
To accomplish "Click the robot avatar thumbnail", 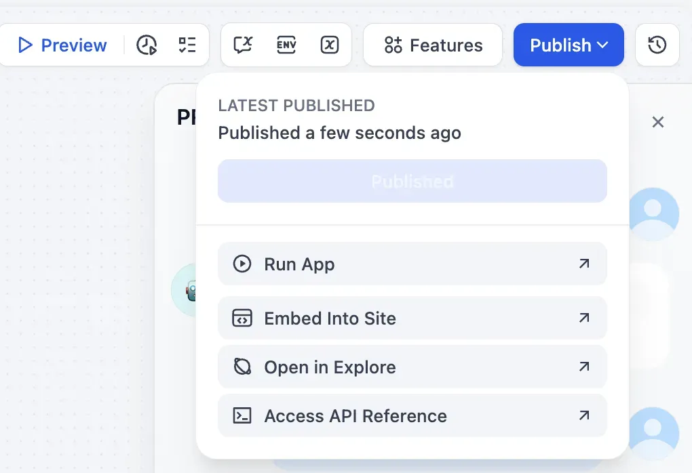I will pyautogui.click(x=190, y=290).
